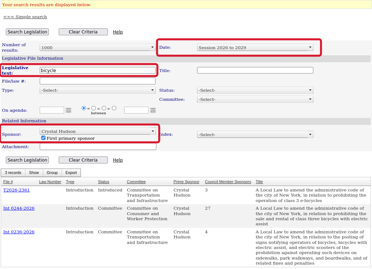Open file Int 0236-2026
The image size is (372, 269).
[x=19, y=232]
